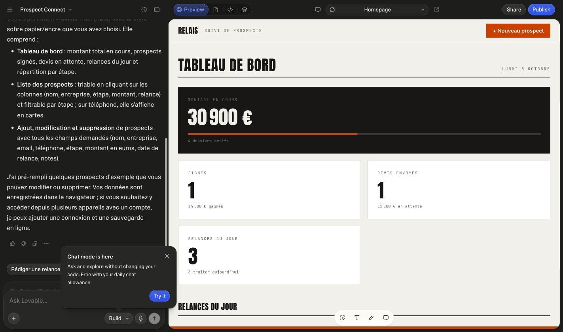Refresh the preview page
This screenshot has height=332, width=563.
(332, 9)
